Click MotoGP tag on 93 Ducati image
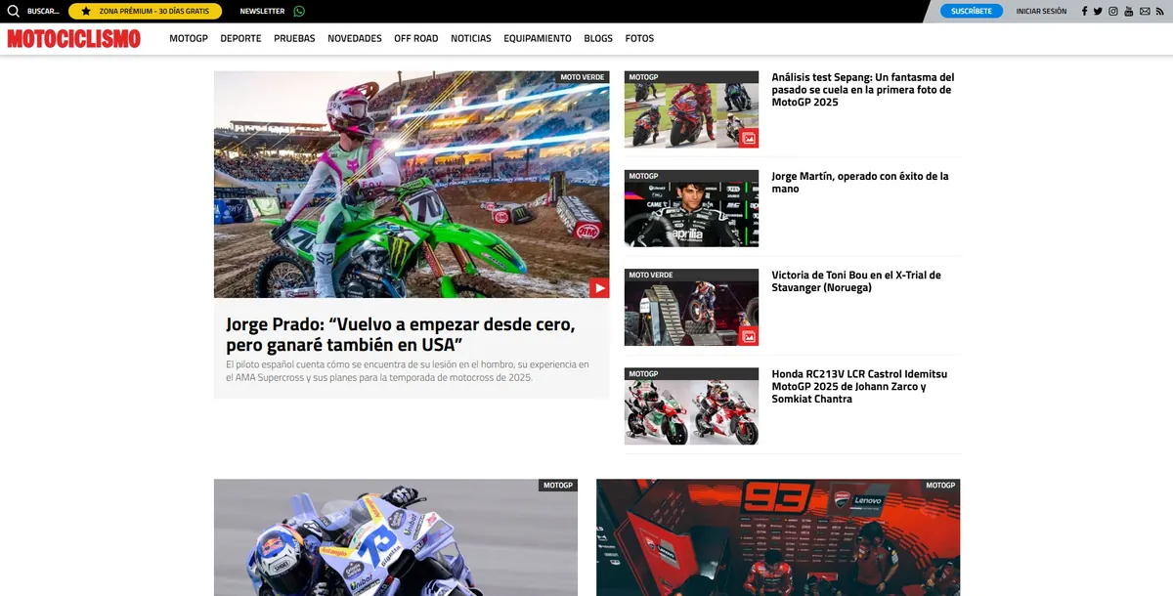 point(940,485)
